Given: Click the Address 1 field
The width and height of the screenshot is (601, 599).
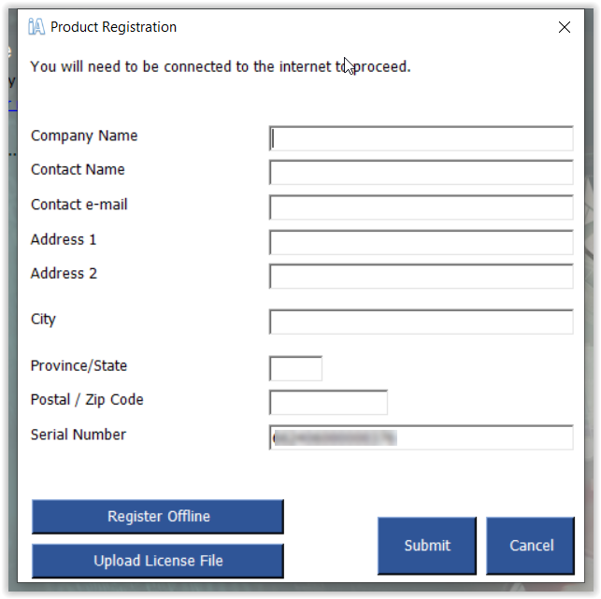Looking at the screenshot, I should coord(422,242).
